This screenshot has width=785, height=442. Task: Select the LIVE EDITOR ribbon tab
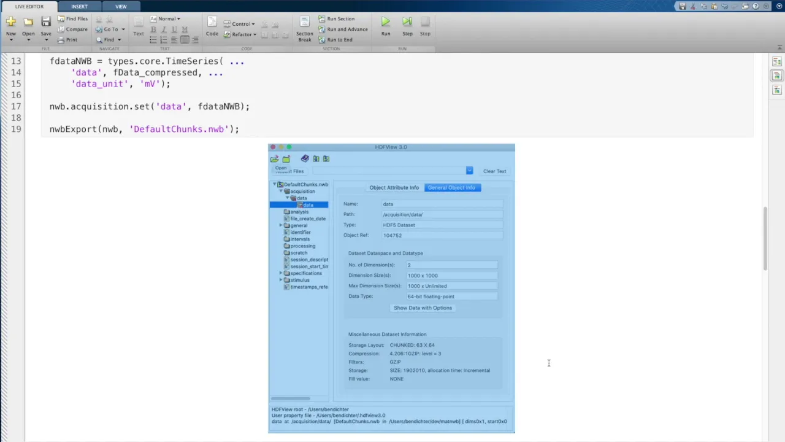pyautogui.click(x=29, y=6)
